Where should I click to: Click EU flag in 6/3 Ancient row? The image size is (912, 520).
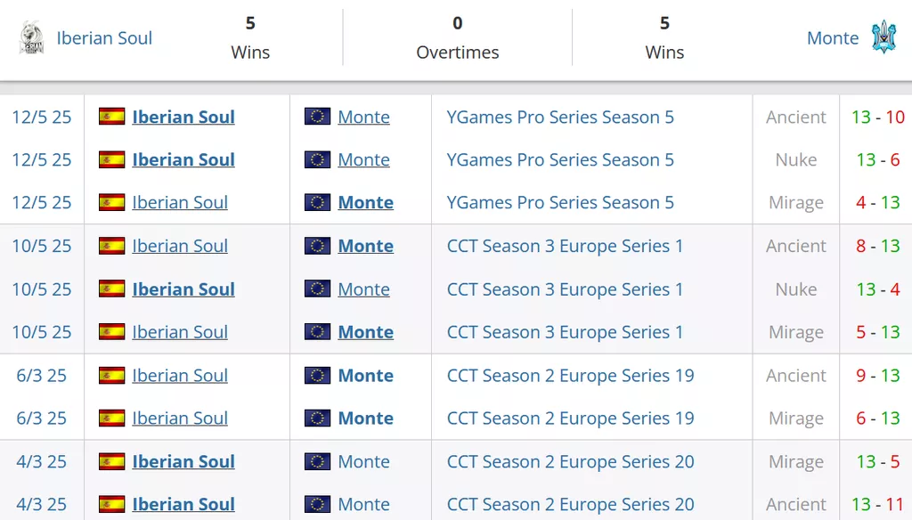click(318, 375)
